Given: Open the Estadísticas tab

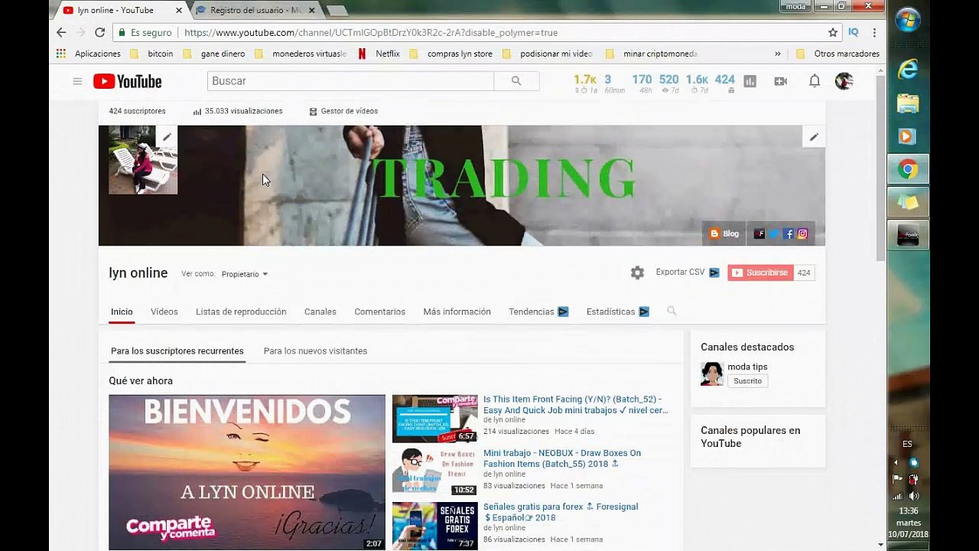Looking at the screenshot, I should (x=617, y=311).
